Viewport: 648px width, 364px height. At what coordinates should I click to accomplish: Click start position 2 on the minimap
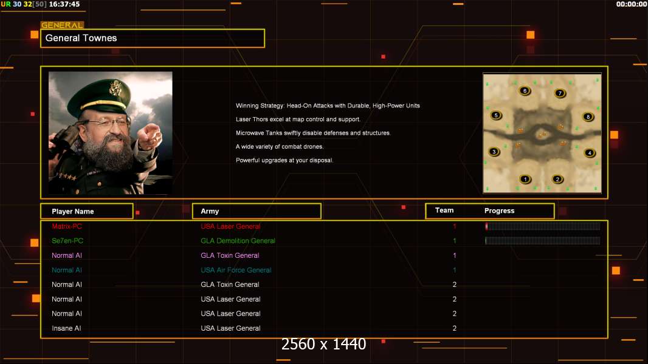coord(557,179)
